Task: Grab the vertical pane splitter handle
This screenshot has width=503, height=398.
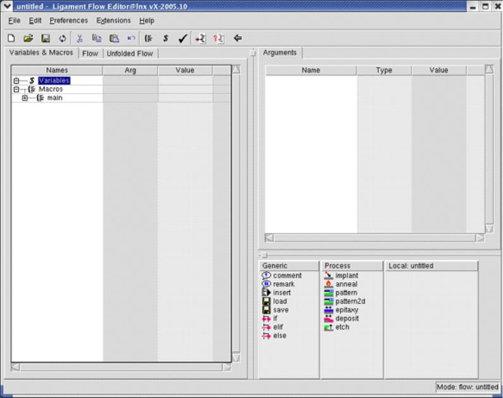Action: click(253, 53)
